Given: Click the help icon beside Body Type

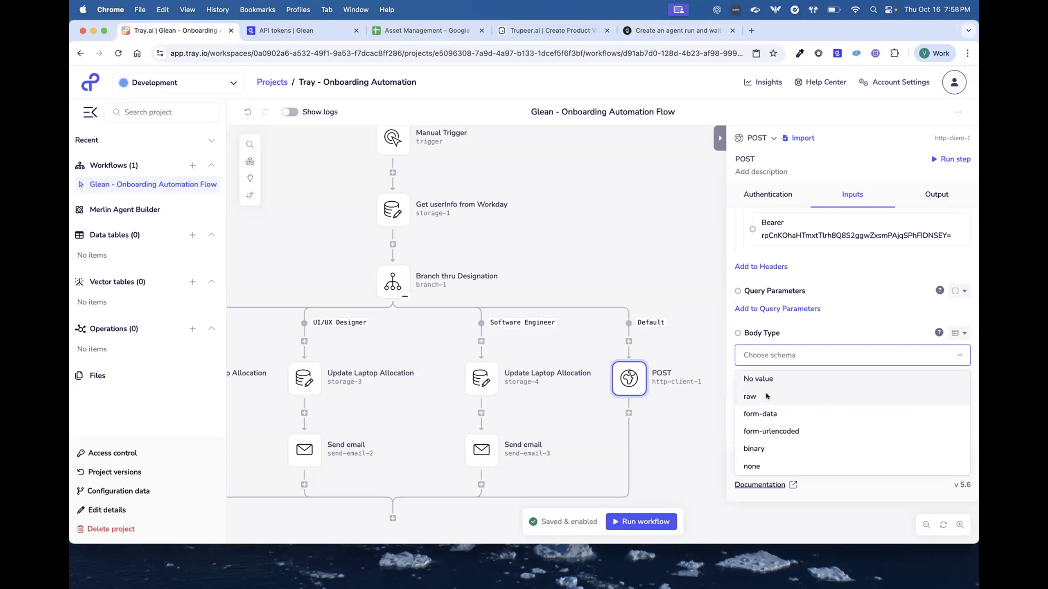Looking at the screenshot, I should pos(940,333).
